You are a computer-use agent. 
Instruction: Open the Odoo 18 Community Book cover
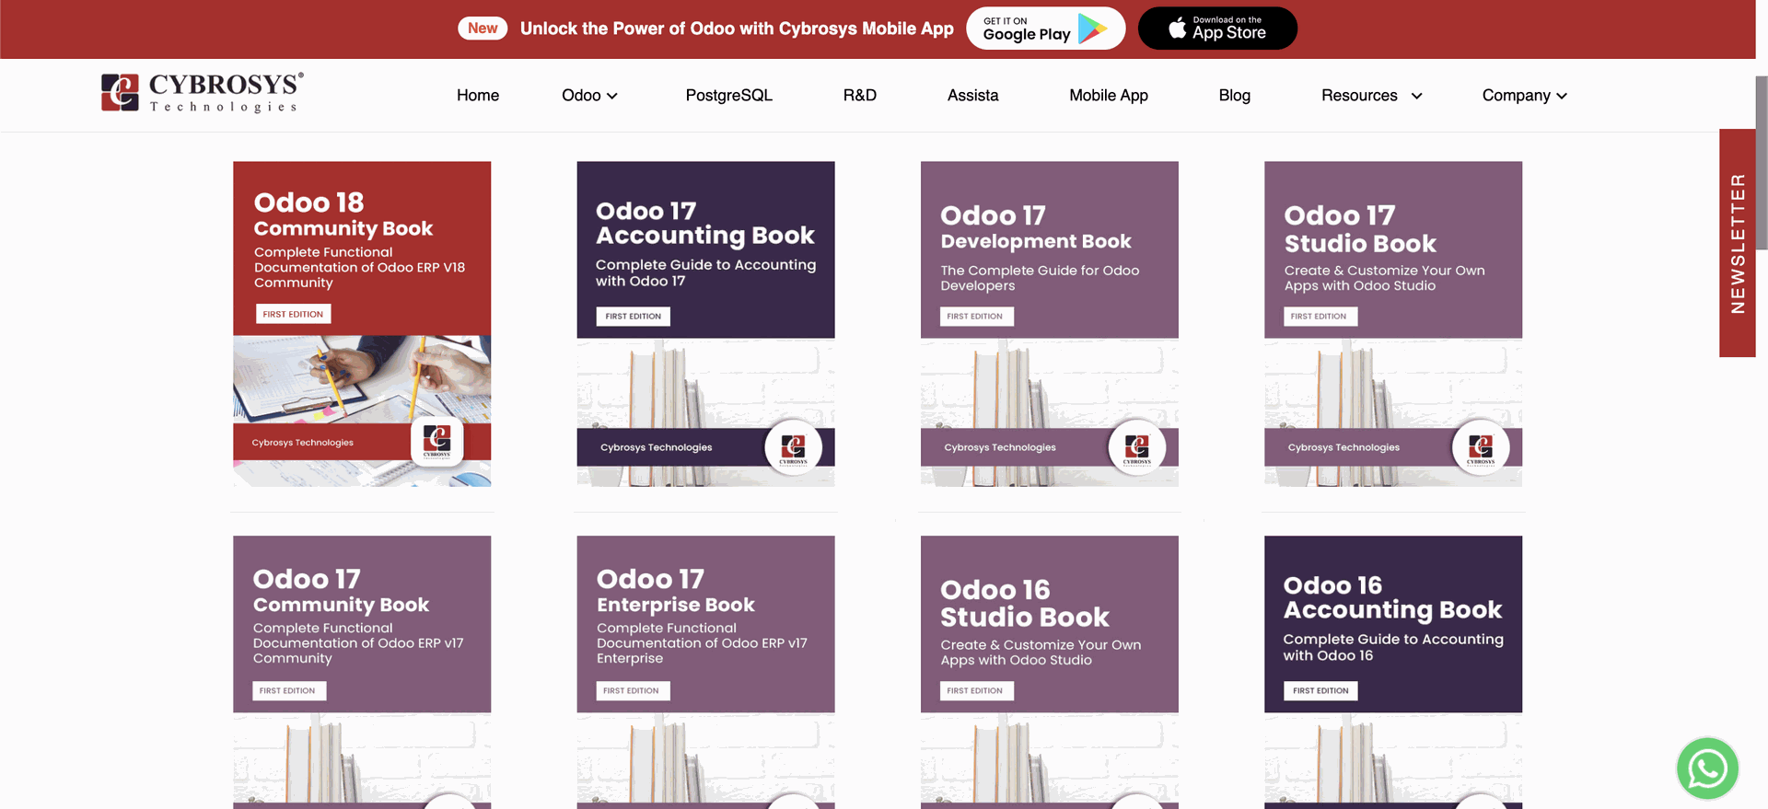pos(362,324)
